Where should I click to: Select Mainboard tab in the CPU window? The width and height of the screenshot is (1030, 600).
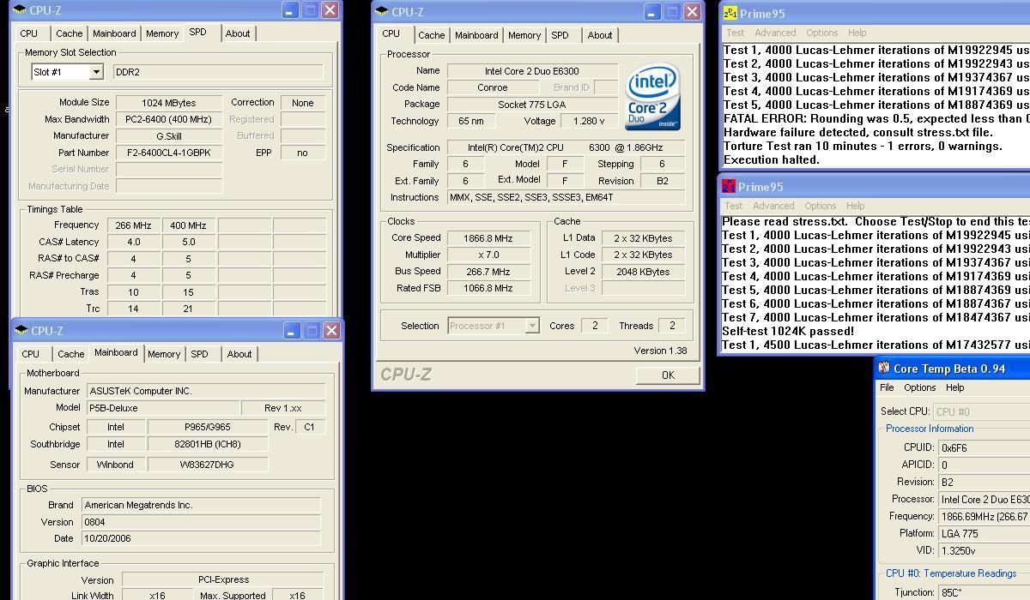[476, 35]
